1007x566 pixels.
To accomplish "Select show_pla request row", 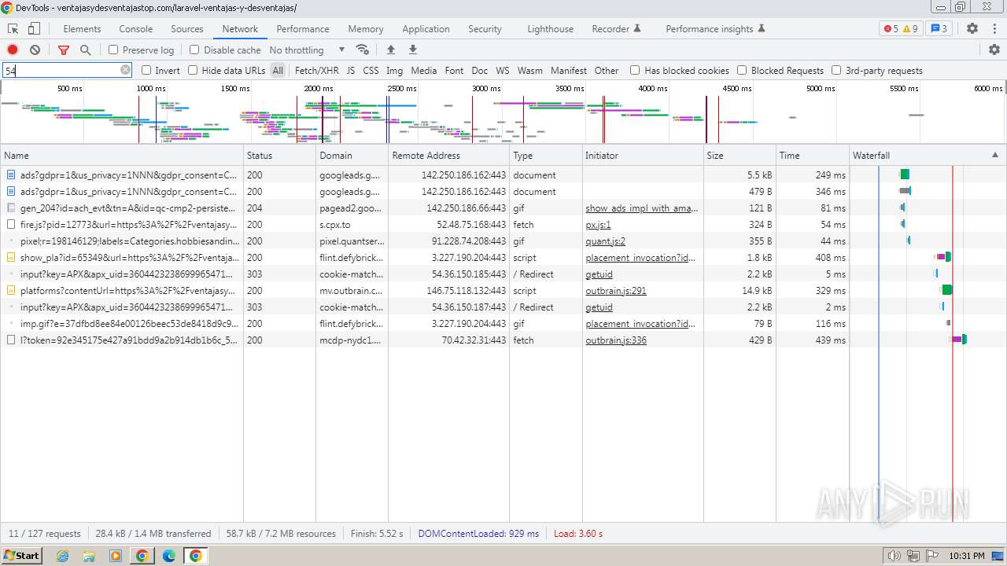I will (503, 258).
